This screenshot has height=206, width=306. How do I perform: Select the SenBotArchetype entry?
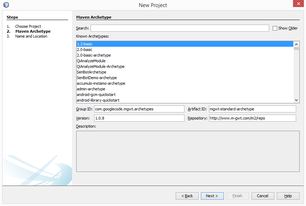tap(185, 72)
